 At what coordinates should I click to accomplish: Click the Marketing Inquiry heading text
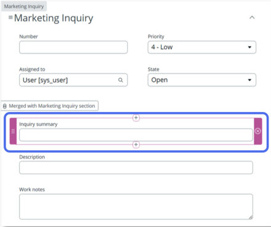click(x=54, y=18)
